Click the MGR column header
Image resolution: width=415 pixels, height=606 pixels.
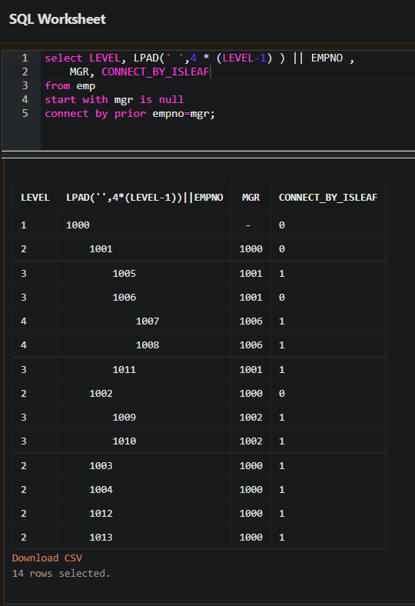coord(251,197)
